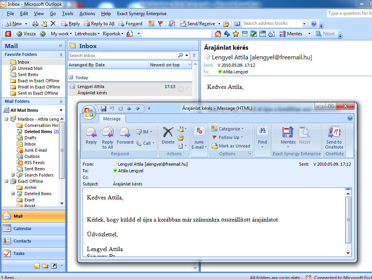Switch to Tasks in navigation pane
372x279 pixels.
33,253
